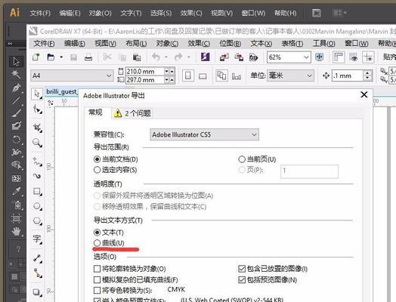This screenshot has width=396, height=302.
Task: Uncheck 包括预览图像(N) checkbox
Action: point(242,279)
